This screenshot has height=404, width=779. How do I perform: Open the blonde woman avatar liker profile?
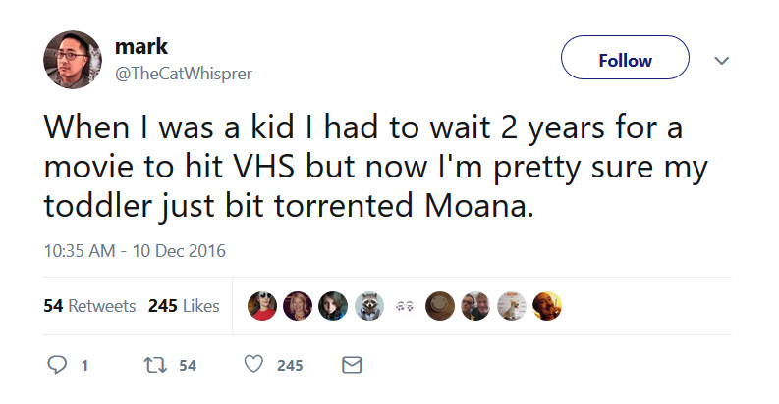tap(298, 305)
